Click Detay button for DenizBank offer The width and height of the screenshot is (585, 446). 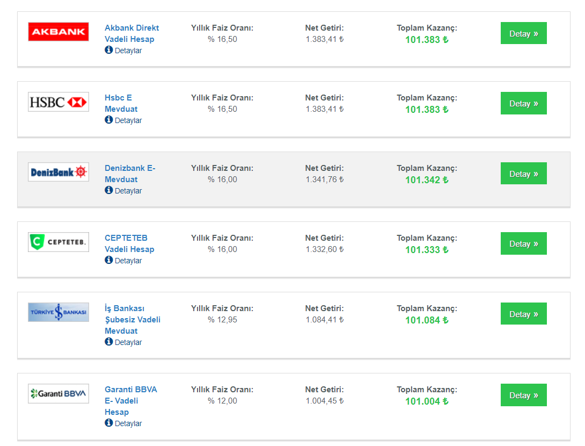(523, 174)
